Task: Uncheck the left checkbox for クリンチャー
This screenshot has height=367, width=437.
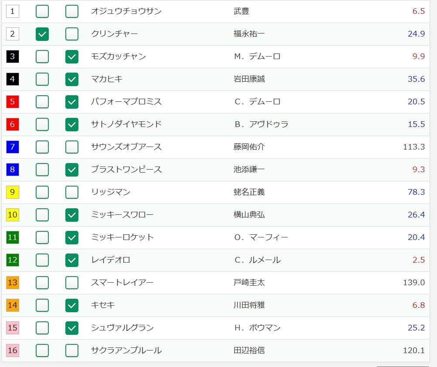Action: (x=42, y=34)
